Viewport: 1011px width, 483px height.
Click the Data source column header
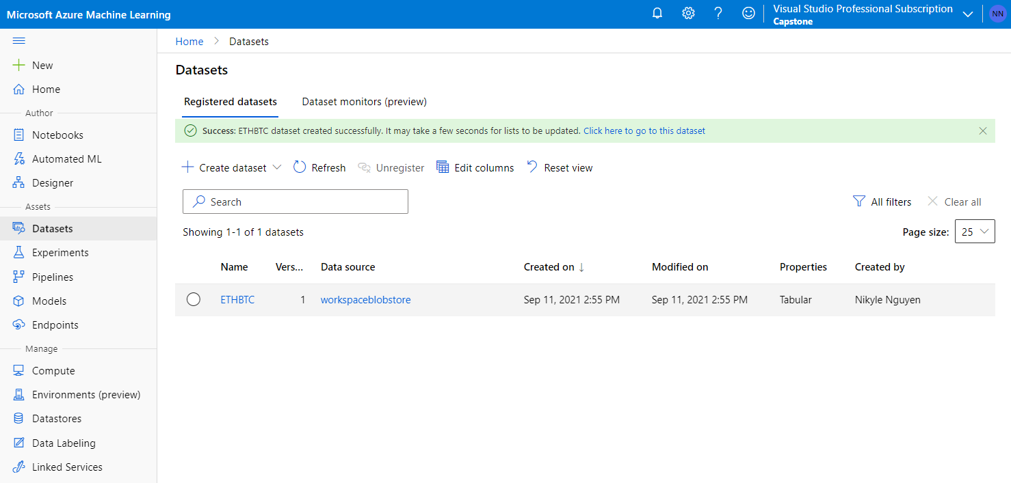click(x=348, y=267)
